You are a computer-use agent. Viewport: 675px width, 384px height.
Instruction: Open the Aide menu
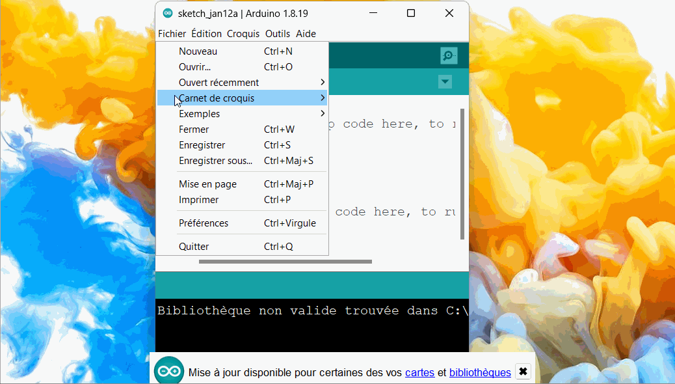pyautogui.click(x=306, y=34)
